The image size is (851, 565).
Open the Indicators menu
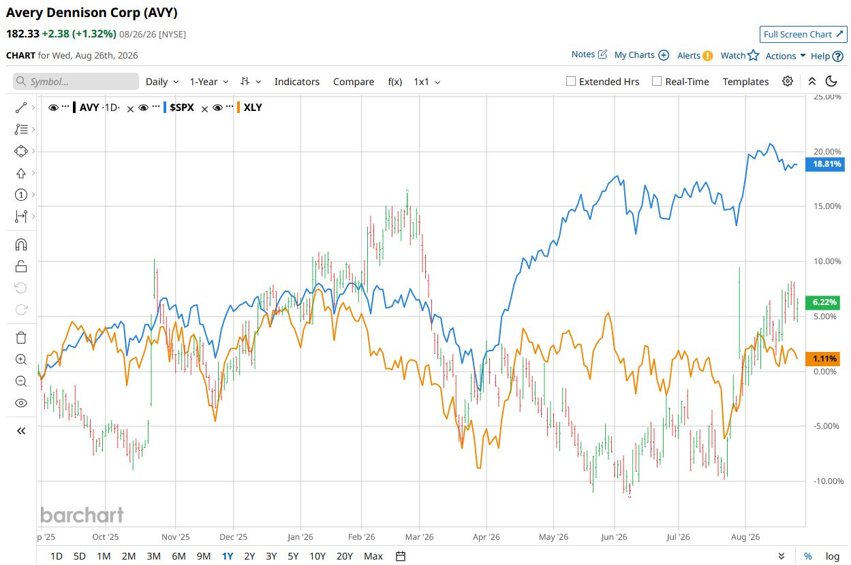point(297,81)
